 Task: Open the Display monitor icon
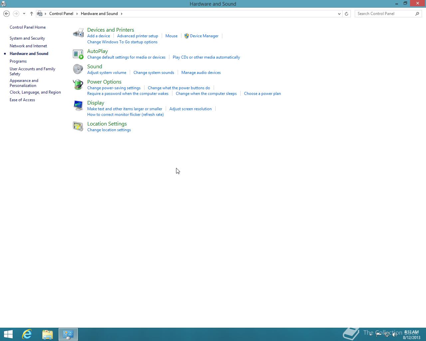pos(78,106)
